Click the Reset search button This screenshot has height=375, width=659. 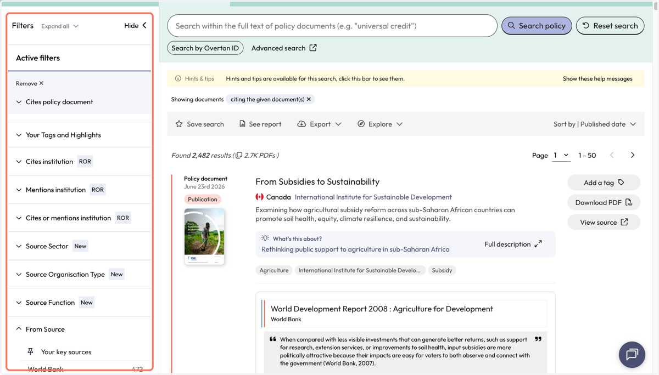click(610, 26)
